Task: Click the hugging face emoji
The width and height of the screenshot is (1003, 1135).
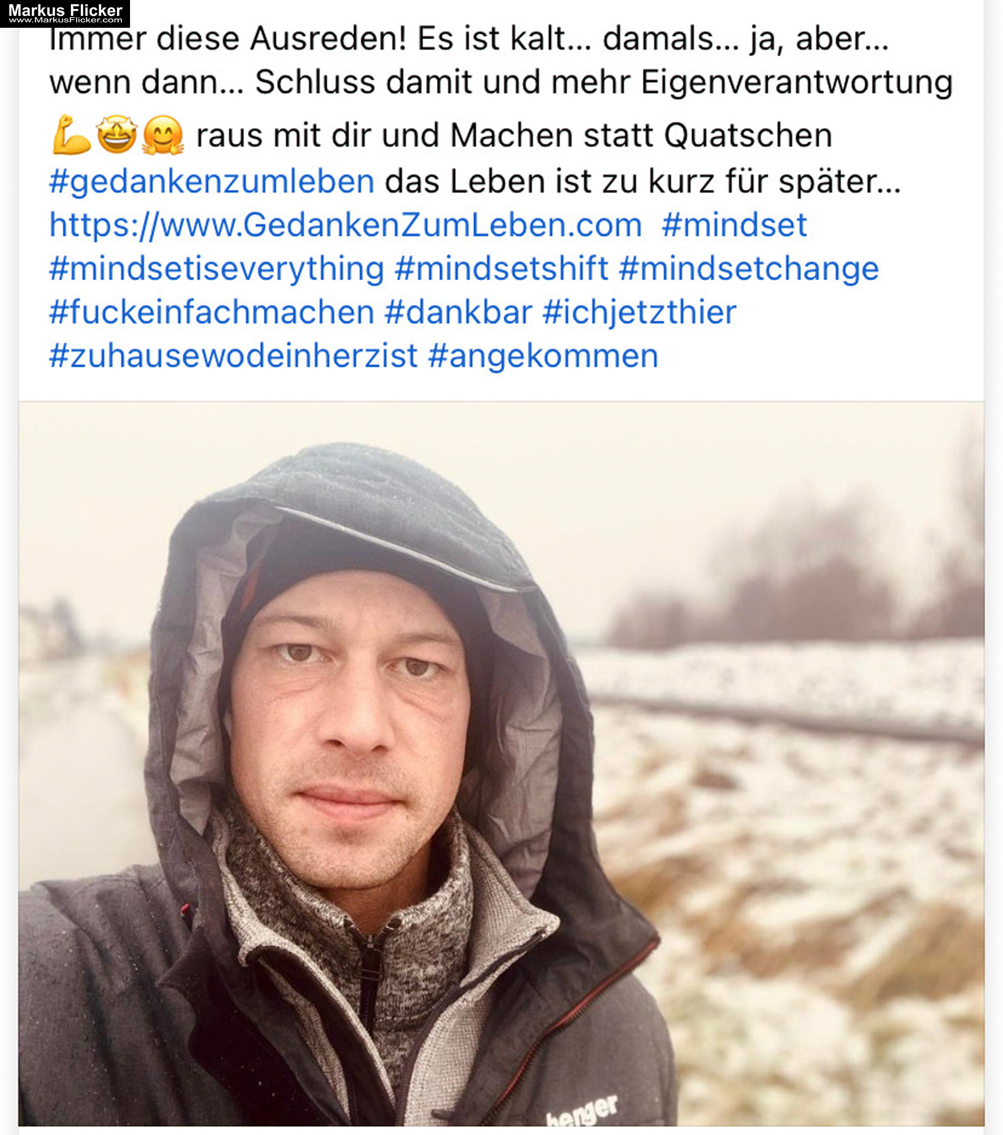Action: (163, 135)
